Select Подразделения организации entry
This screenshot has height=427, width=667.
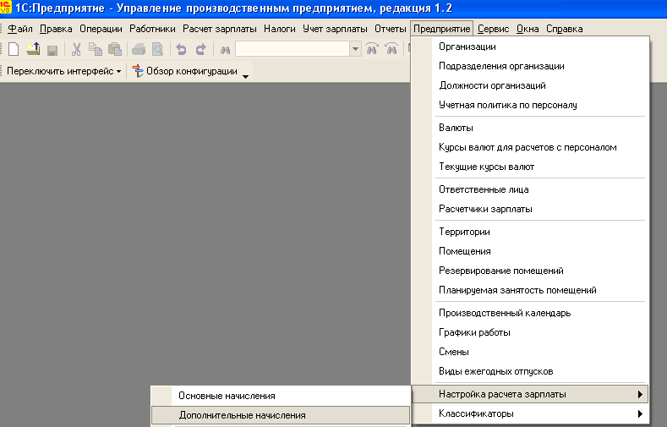[x=530, y=66]
